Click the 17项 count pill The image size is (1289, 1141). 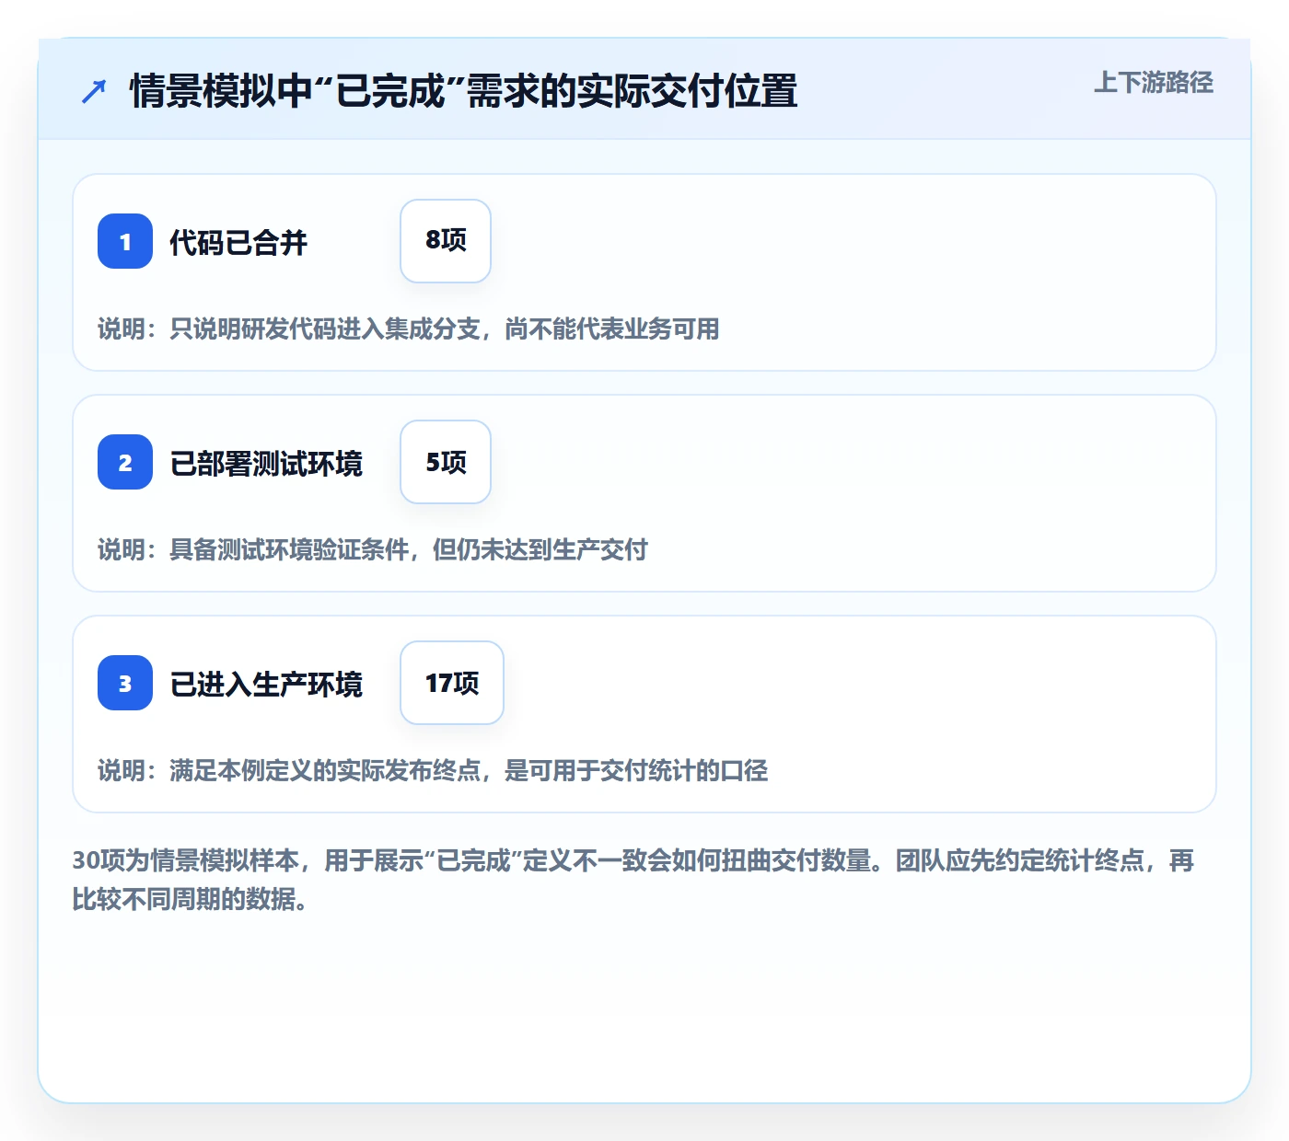pos(452,683)
